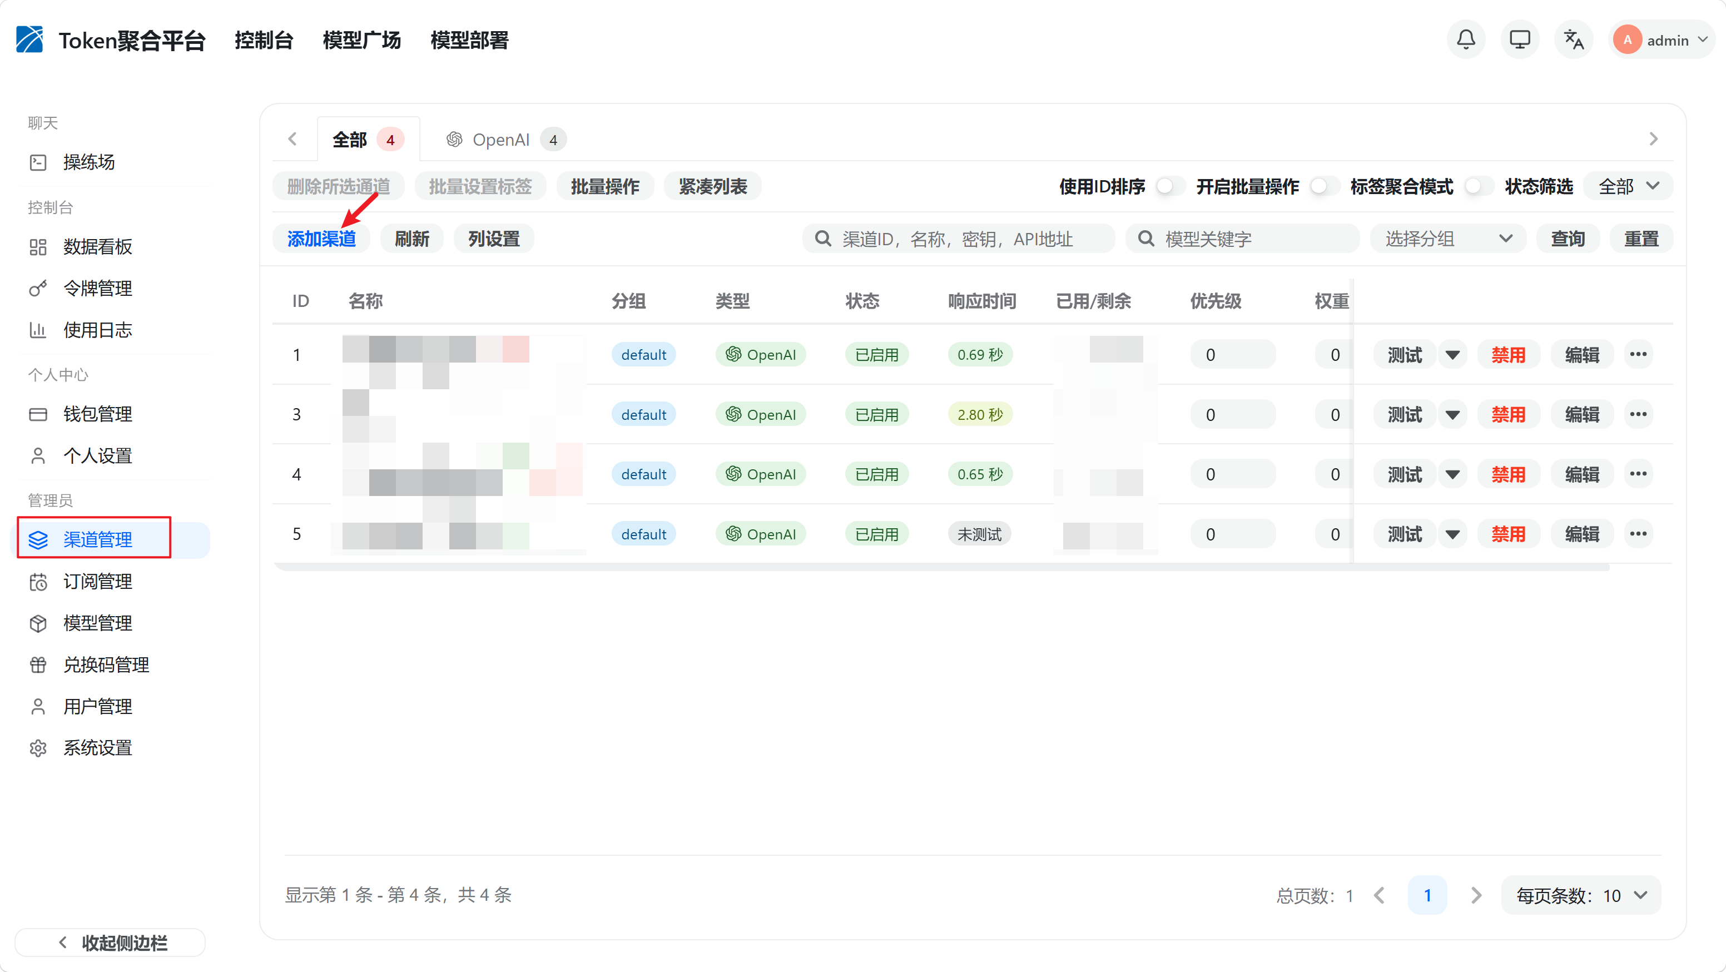Click the Token platform logo
The height and width of the screenshot is (972, 1726).
[x=29, y=39]
